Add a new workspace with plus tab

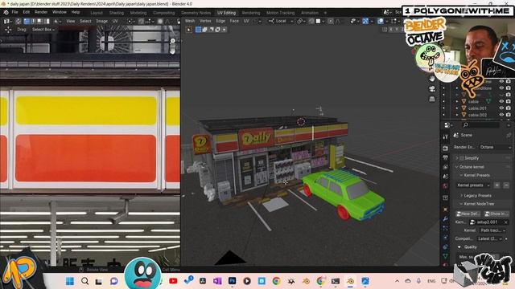pyautogui.click(x=325, y=13)
